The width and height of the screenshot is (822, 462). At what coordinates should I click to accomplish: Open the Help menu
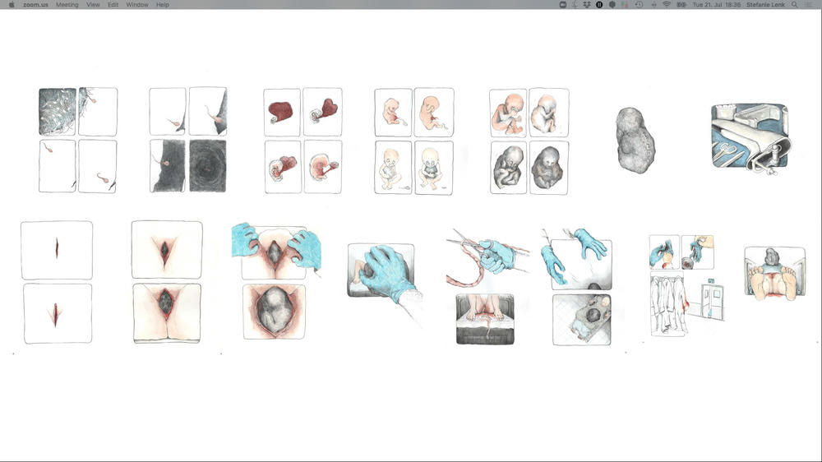[x=163, y=5]
